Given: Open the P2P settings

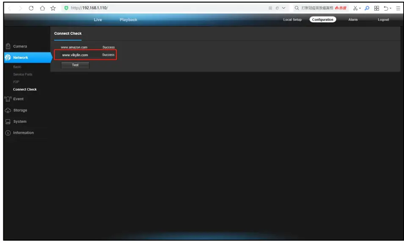Looking at the screenshot, I should click(x=16, y=82).
